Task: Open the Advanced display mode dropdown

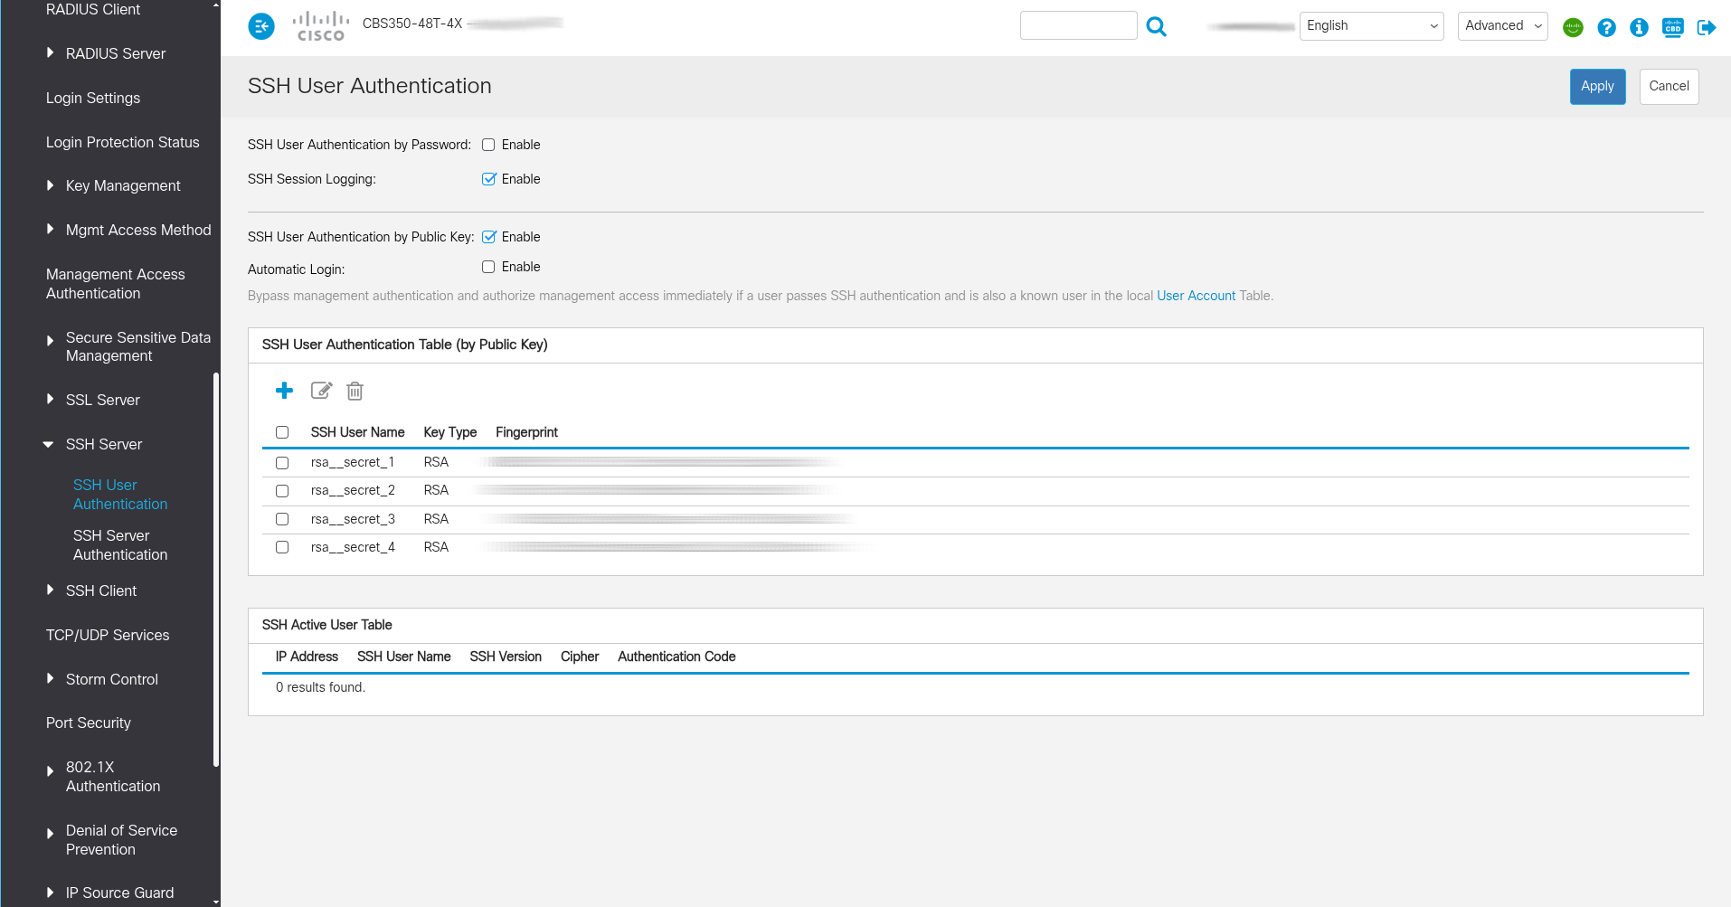Action: click(1502, 26)
